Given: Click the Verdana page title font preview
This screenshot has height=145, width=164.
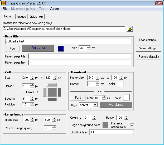Looking at the screenshot, I should click(x=38, y=48).
